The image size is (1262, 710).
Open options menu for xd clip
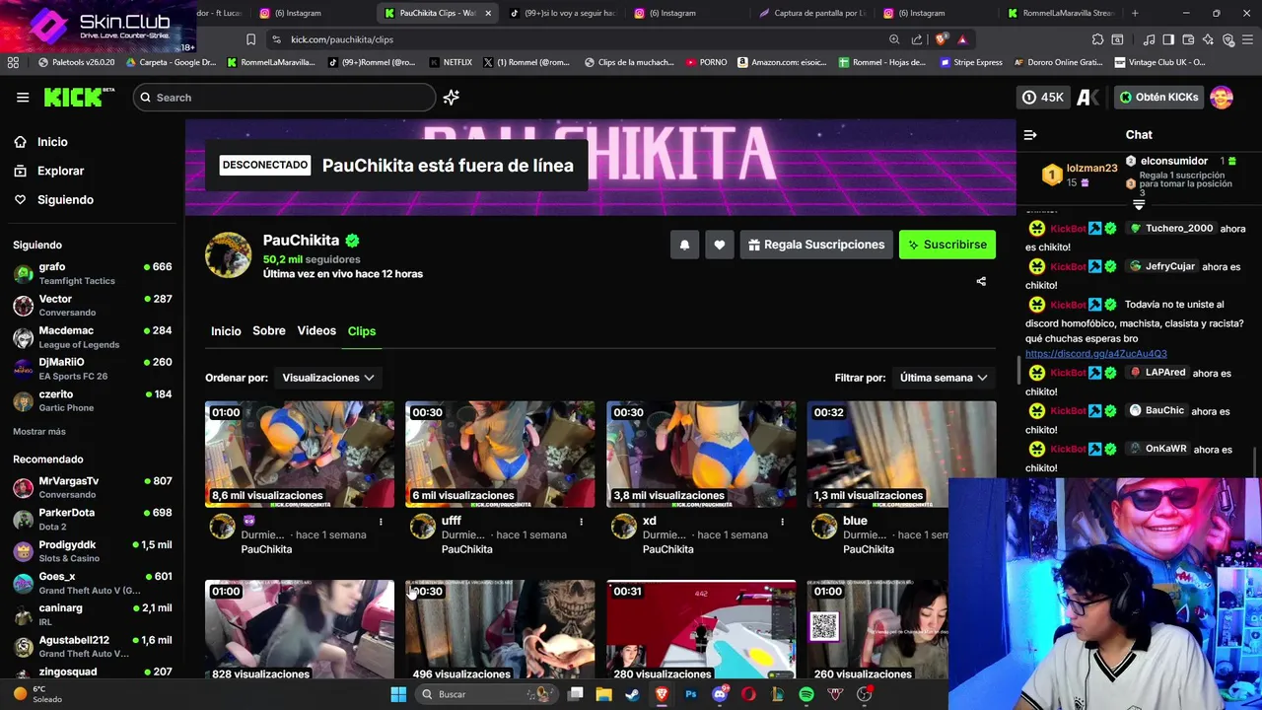(x=782, y=522)
